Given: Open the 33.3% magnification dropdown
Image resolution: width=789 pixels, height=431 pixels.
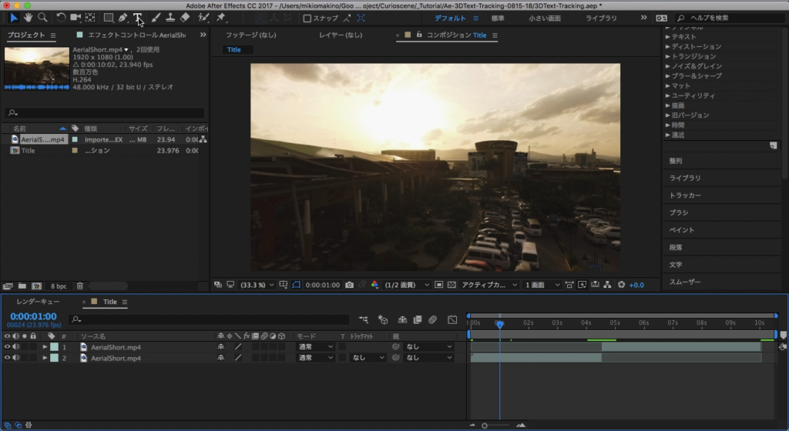Looking at the screenshot, I should (257, 285).
